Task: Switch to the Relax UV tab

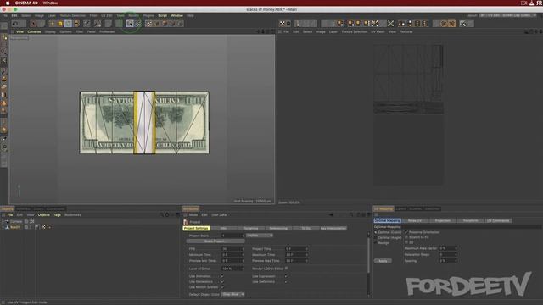Action: 415,220
